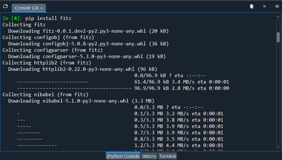Click the 'Collecting httplib2 (from fitz)' line
282x160 pixels.
tap(47, 63)
